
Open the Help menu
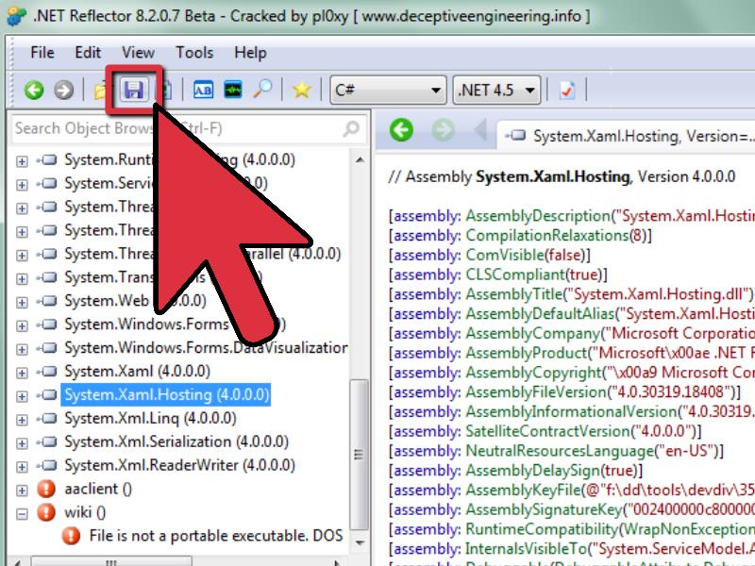coord(250,52)
